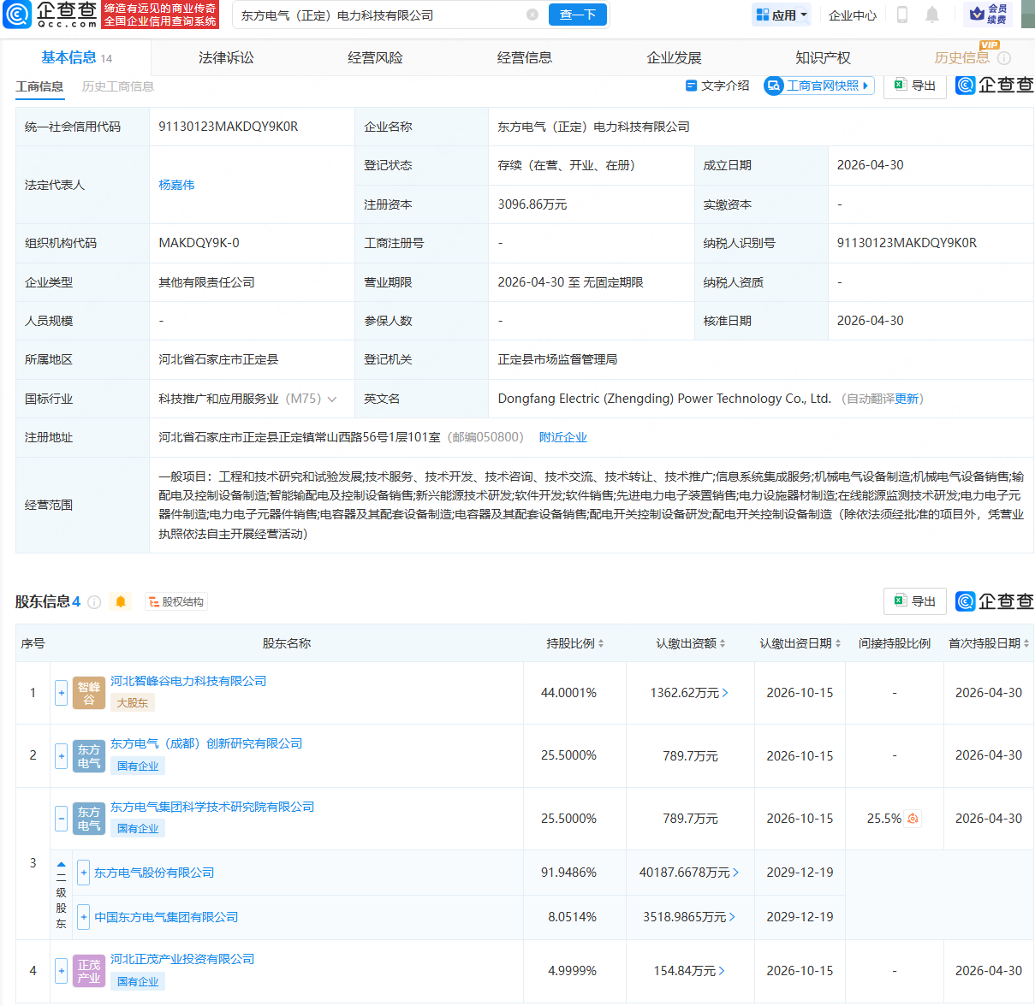Open details arrow next to 154.84万元
The width and height of the screenshot is (1035, 1006).
tap(722, 971)
